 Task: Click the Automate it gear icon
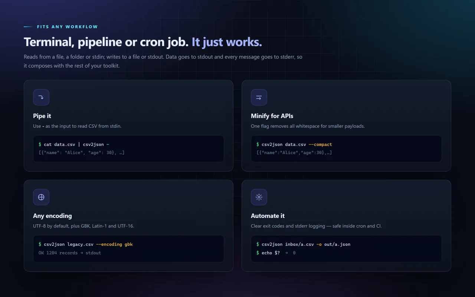click(x=259, y=197)
